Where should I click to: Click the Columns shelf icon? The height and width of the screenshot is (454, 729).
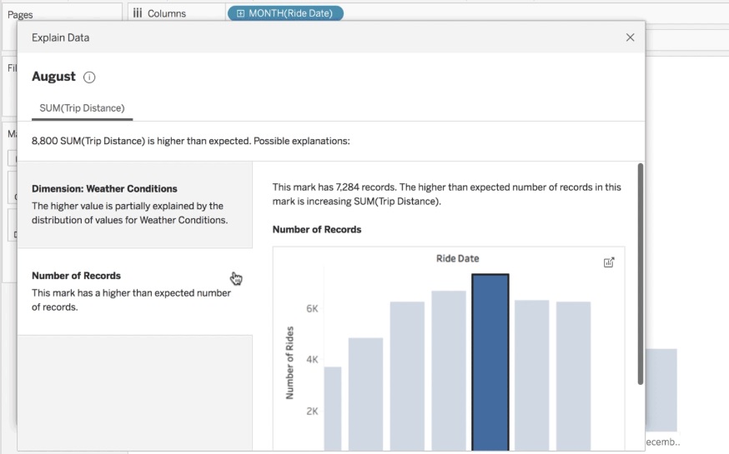(x=138, y=13)
